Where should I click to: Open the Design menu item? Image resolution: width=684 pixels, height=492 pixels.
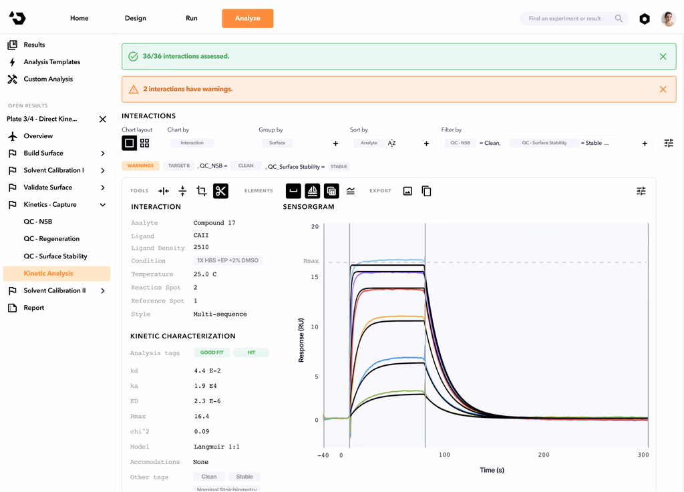click(135, 18)
